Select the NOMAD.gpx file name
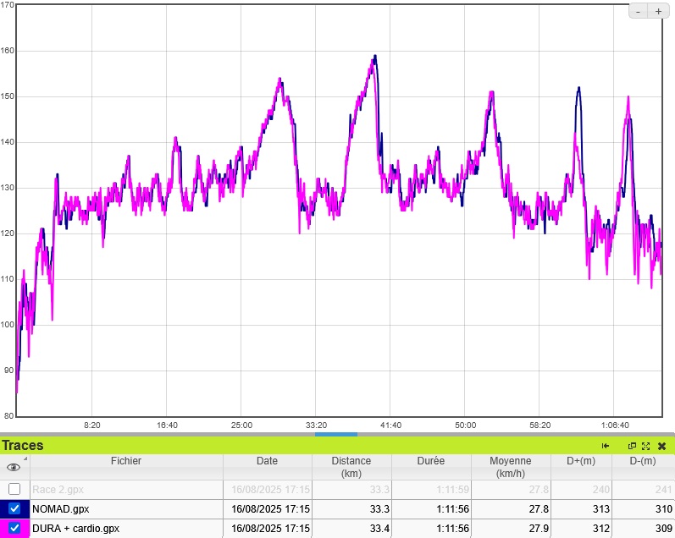 (x=60, y=509)
